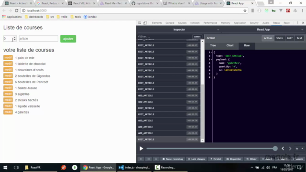Collapse the root object on line 1
The height and width of the screenshot is (172, 306).
(211, 52)
